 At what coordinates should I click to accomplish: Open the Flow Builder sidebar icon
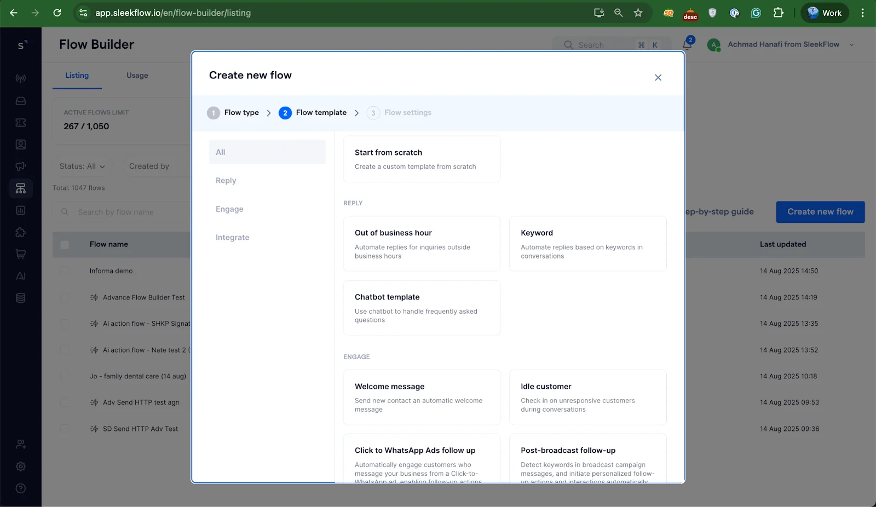click(x=21, y=188)
